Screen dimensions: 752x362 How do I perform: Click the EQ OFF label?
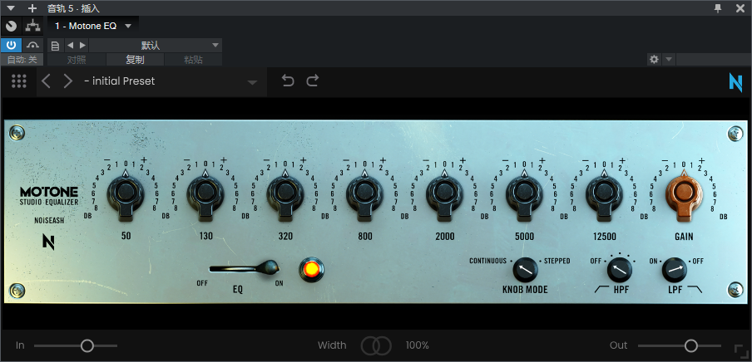pos(202,283)
